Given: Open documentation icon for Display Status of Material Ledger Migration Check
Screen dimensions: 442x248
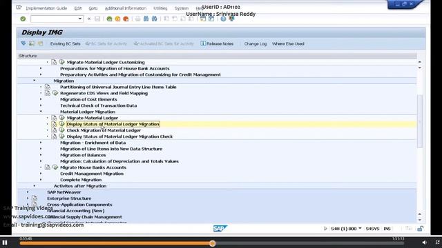Looking at the screenshot, I should pyautogui.click(x=54, y=136).
